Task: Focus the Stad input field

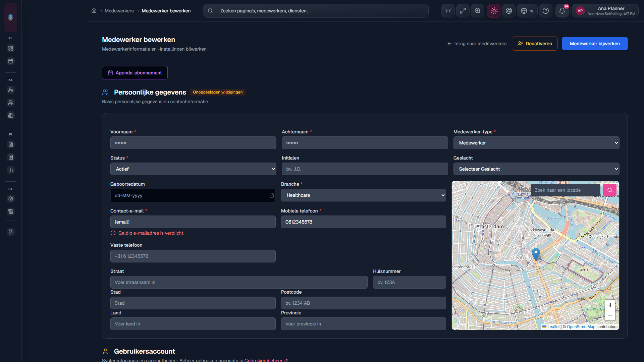Action: click(x=193, y=303)
